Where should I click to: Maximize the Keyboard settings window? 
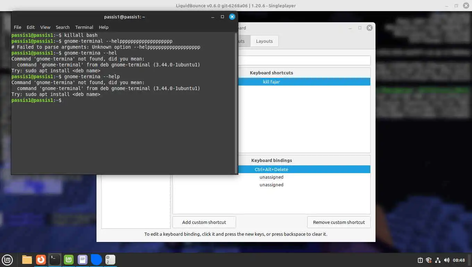pos(360,28)
